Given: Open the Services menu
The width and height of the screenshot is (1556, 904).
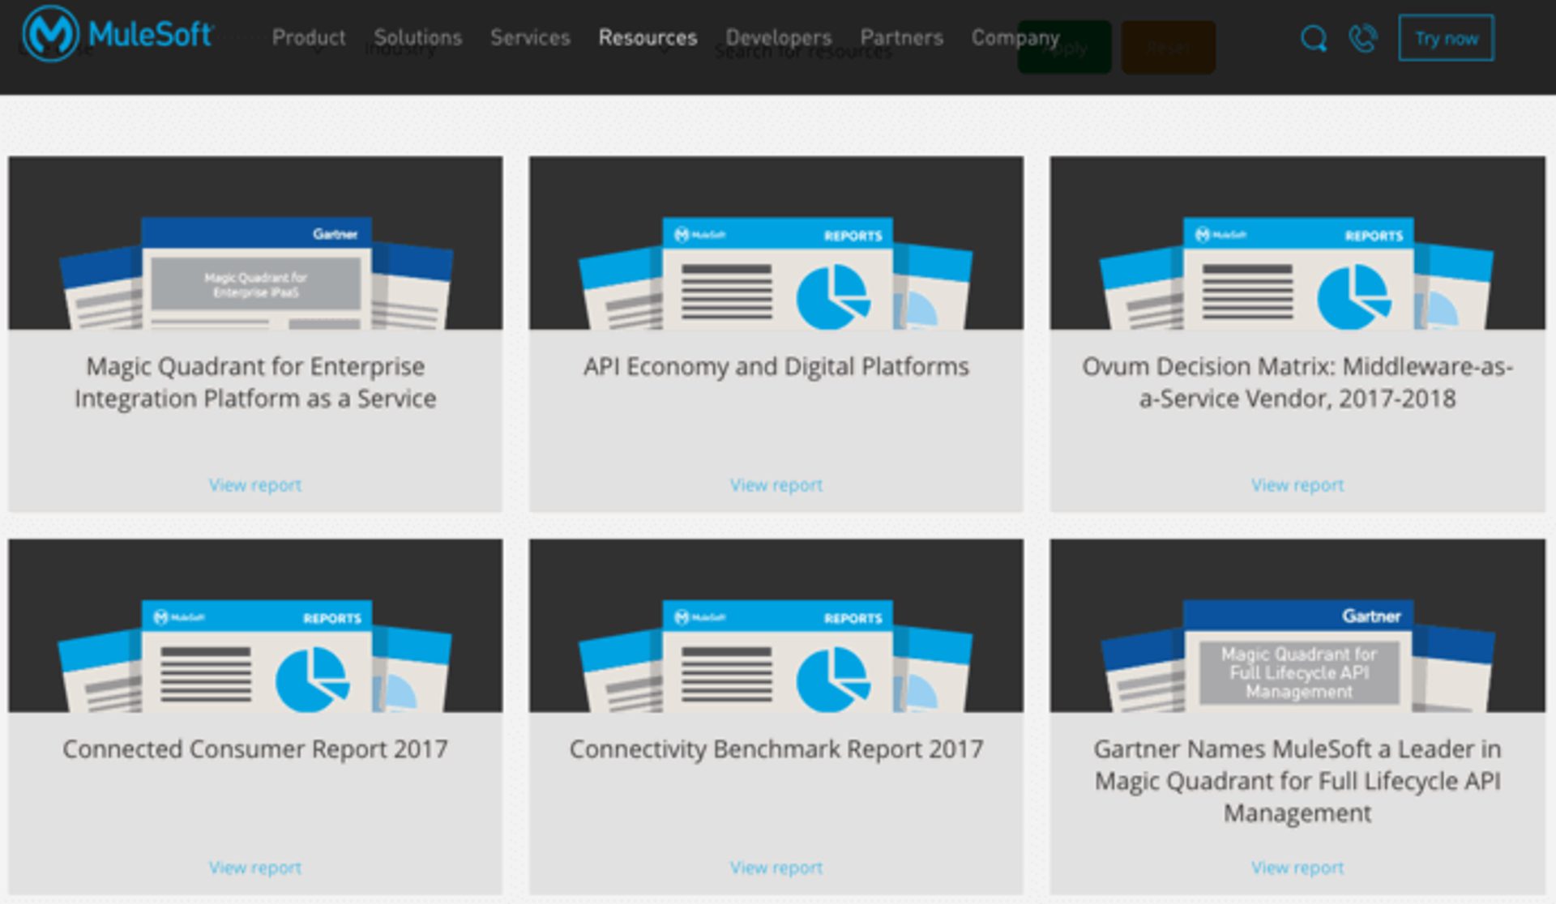Looking at the screenshot, I should point(530,37).
